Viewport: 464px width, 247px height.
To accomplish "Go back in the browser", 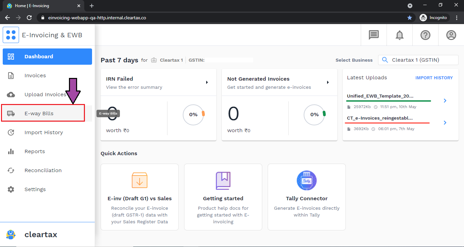I will pyautogui.click(x=7, y=18).
